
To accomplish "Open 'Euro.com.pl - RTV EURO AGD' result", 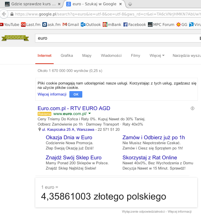I will tap(74, 108).
